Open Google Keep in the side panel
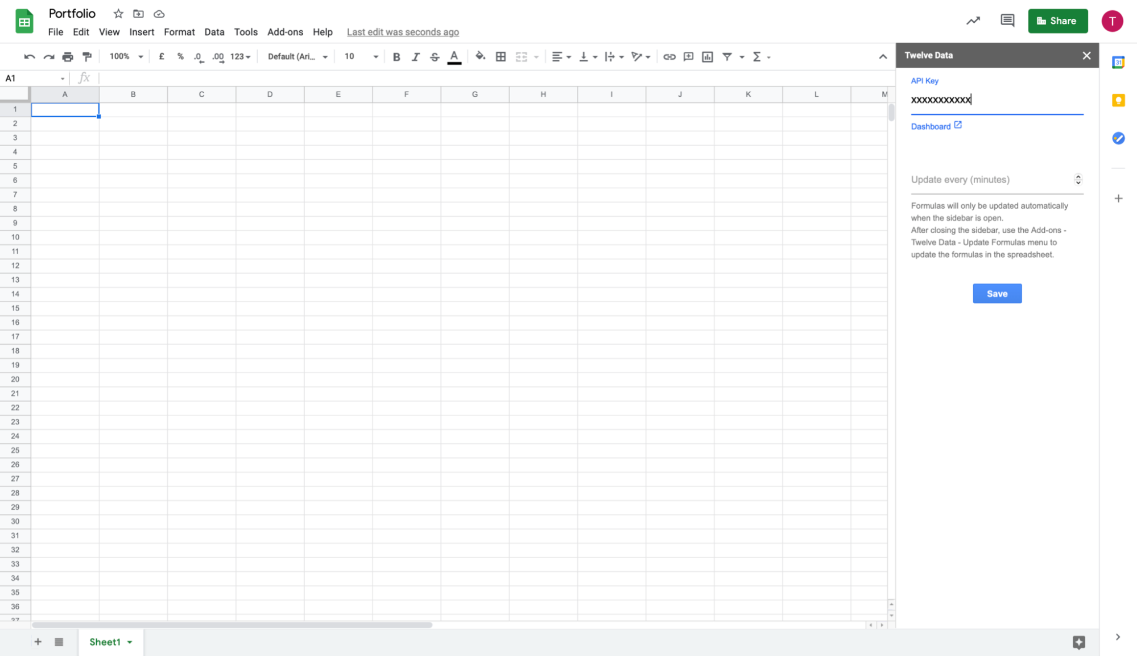This screenshot has height=656, width=1137. click(x=1118, y=101)
